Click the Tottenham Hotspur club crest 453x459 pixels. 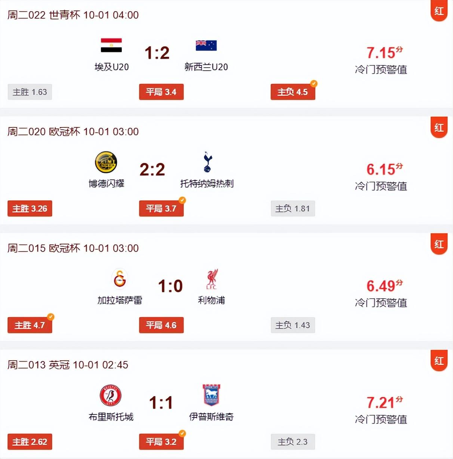[207, 162]
